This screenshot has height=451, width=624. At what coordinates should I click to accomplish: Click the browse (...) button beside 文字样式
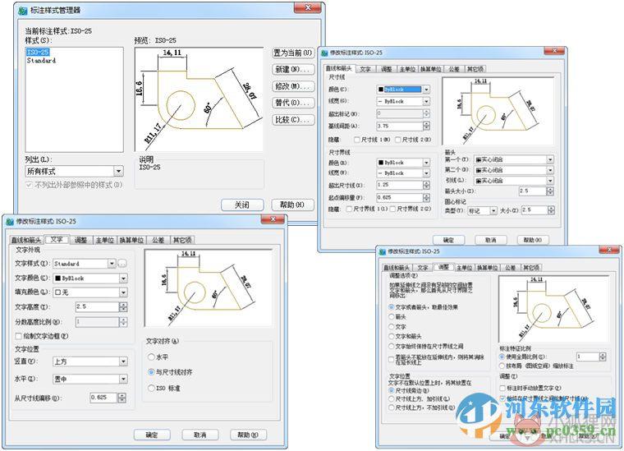click(x=122, y=264)
